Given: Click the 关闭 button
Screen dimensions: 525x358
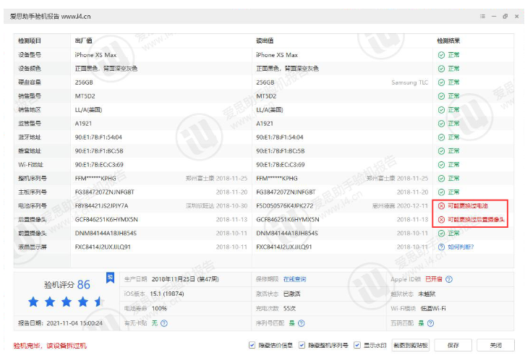Looking at the screenshot, I should coord(495,345).
